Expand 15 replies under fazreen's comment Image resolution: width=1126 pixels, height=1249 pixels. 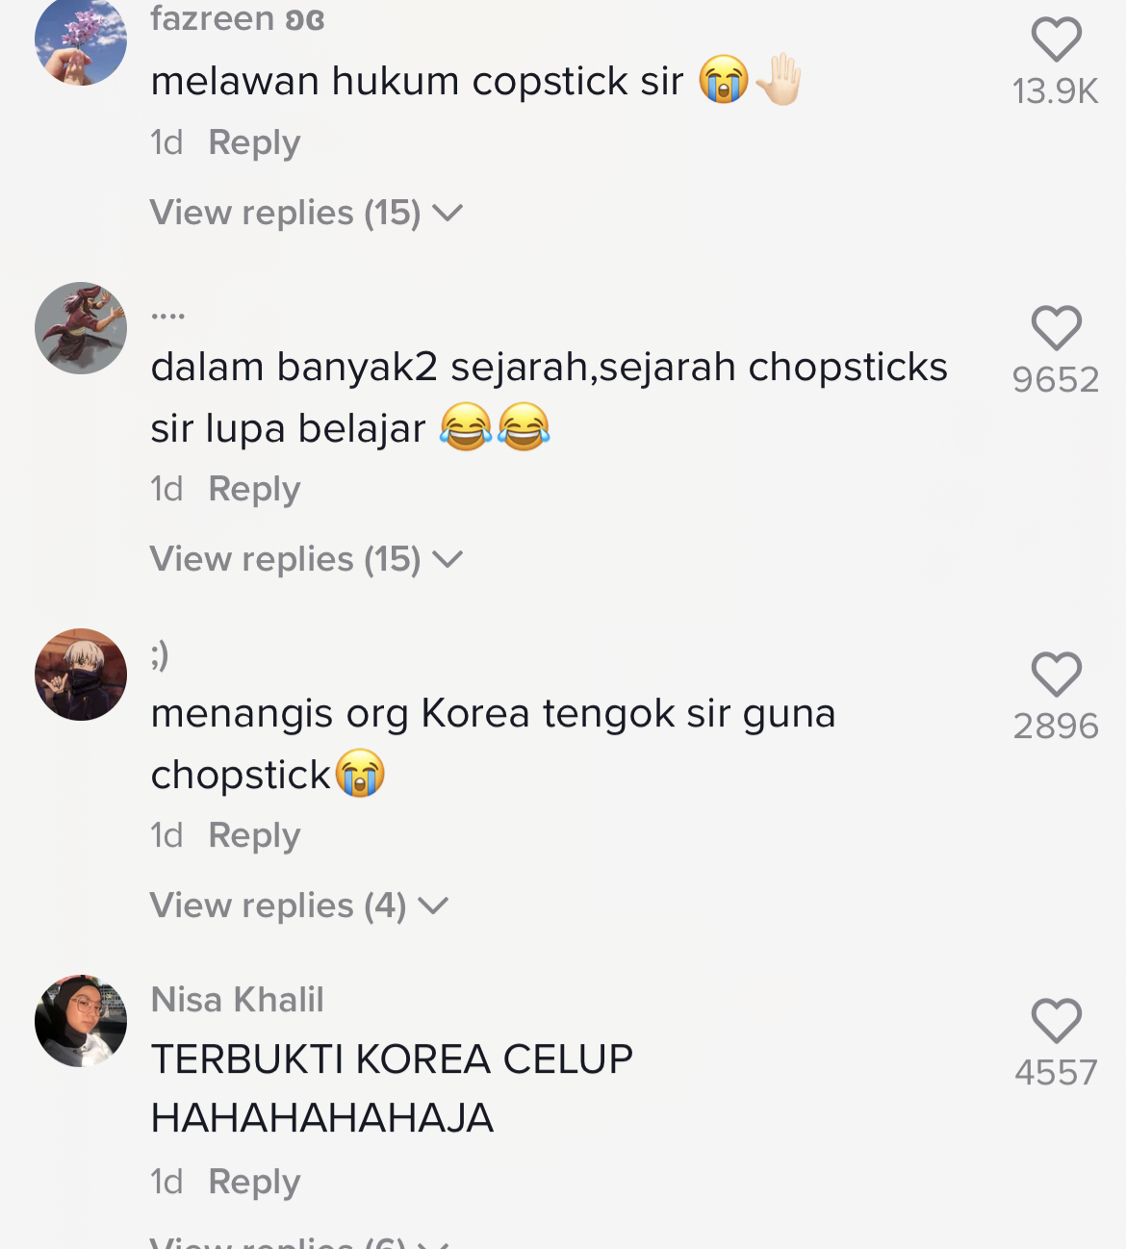click(306, 213)
